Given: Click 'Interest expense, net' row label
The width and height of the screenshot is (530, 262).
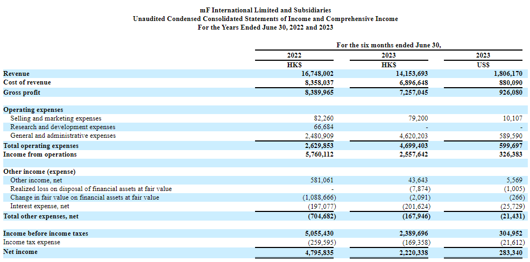Looking at the screenshot, I should [x=40, y=206].
